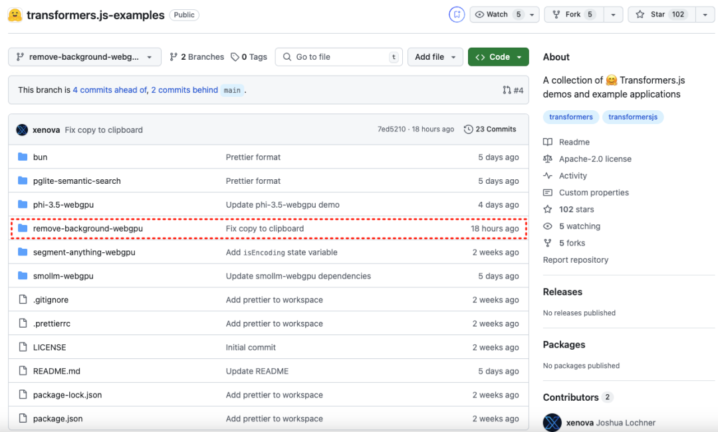Click the 5 watching eye icon
The height and width of the screenshot is (432, 718).
[x=548, y=226]
